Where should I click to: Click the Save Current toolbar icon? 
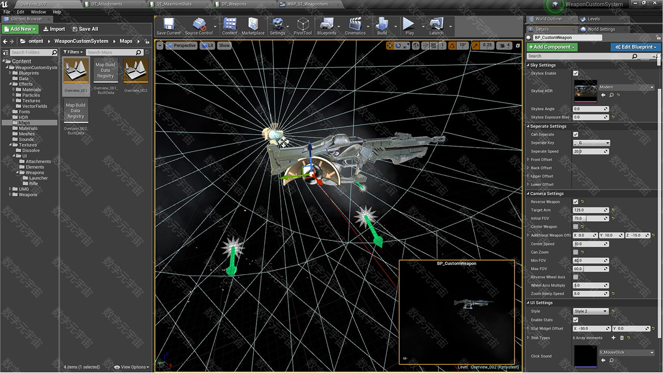click(168, 26)
